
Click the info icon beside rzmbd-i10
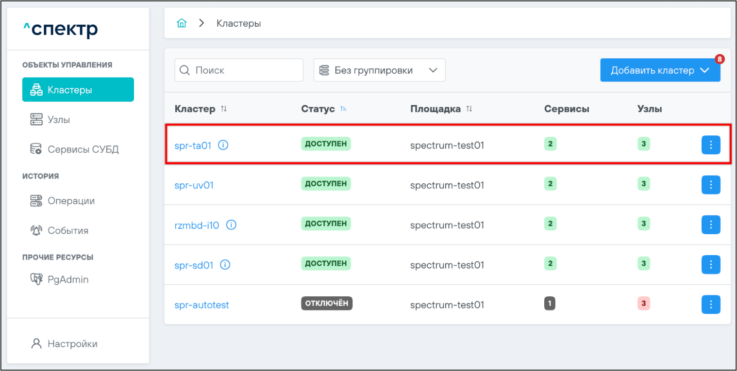(231, 225)
